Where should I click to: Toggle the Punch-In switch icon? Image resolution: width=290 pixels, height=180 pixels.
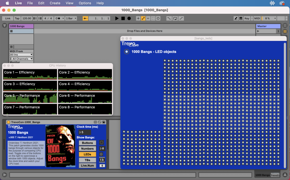pyautogui.click(x=169, y=18)
